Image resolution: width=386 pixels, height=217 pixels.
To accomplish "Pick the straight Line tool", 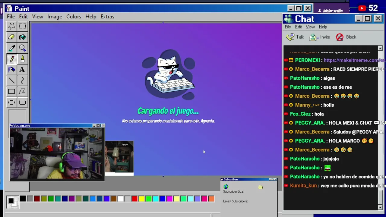I will [x=11, y=80].
